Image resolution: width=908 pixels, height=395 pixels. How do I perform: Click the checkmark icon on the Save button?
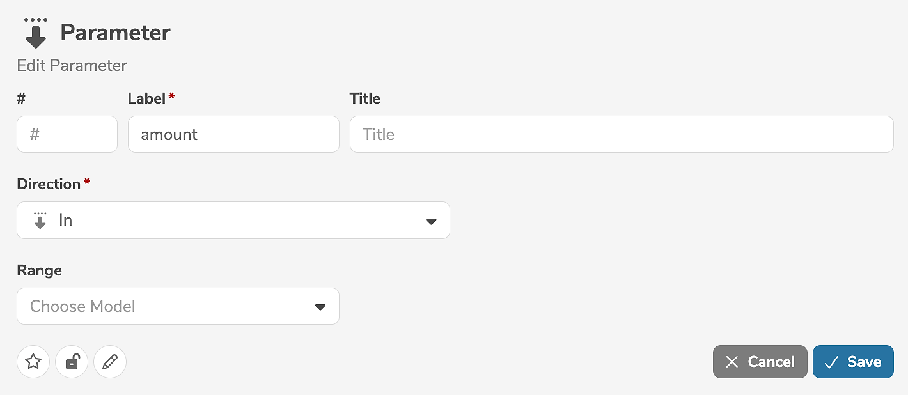pyautogui.click(x=831, y=362)
